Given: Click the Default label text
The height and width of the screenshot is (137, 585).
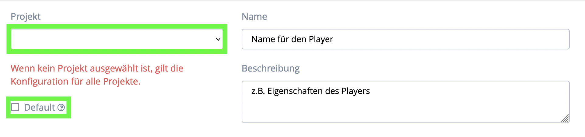Looking at the screenshot, I should pos(40,107).
